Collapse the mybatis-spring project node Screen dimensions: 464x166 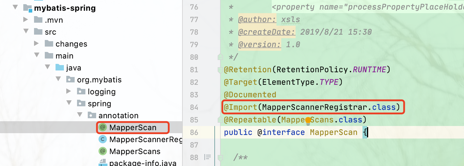point(15,8)
